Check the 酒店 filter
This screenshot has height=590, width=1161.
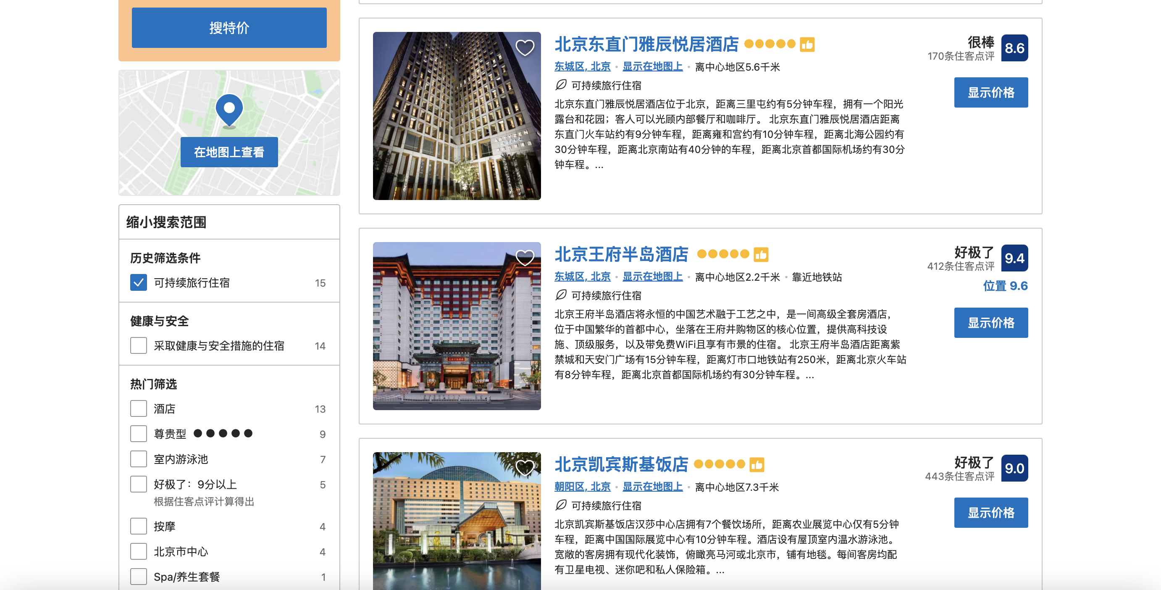click(138, 409)
